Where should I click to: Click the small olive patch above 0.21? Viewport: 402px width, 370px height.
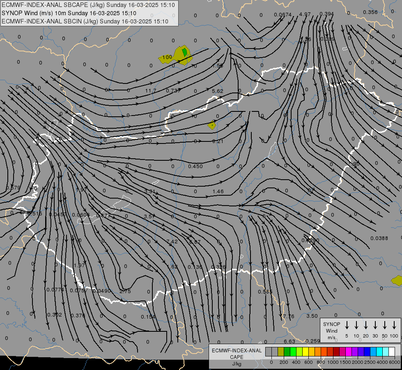212,125
